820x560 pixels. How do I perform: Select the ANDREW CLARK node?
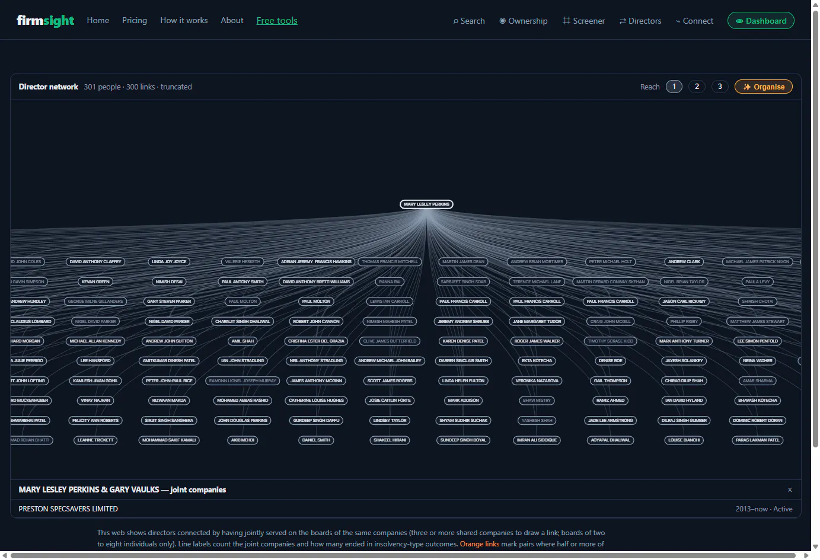tap(684, 261)
